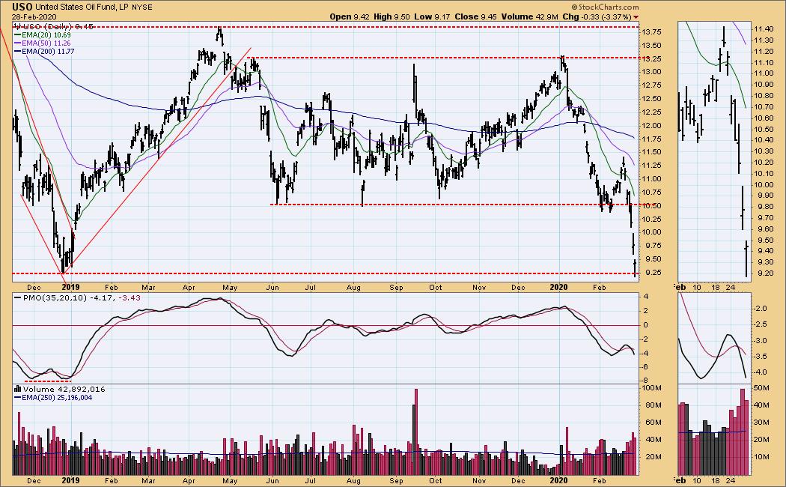Screen dimensions: 786x487
Task: Click the Jul label beneath the volume panel
Action: (x=311, y=480)
